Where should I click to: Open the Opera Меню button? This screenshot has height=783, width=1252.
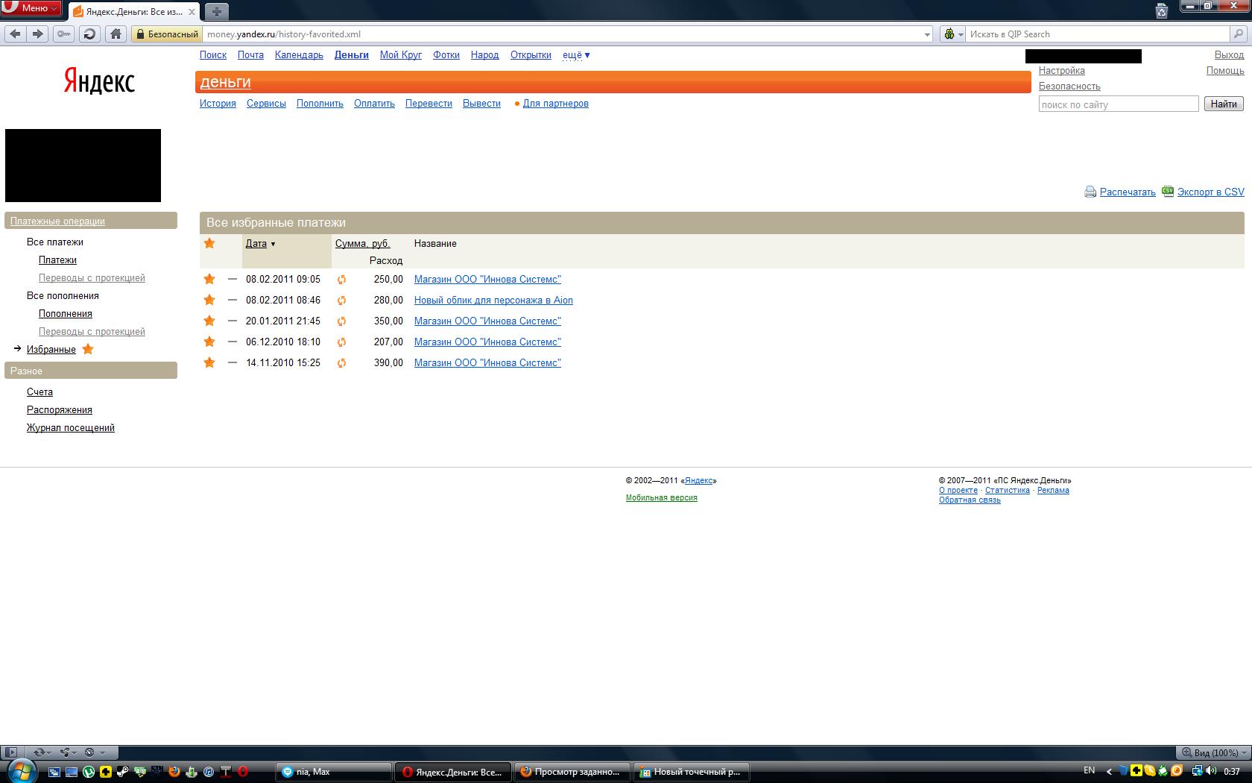click(31, 8)
